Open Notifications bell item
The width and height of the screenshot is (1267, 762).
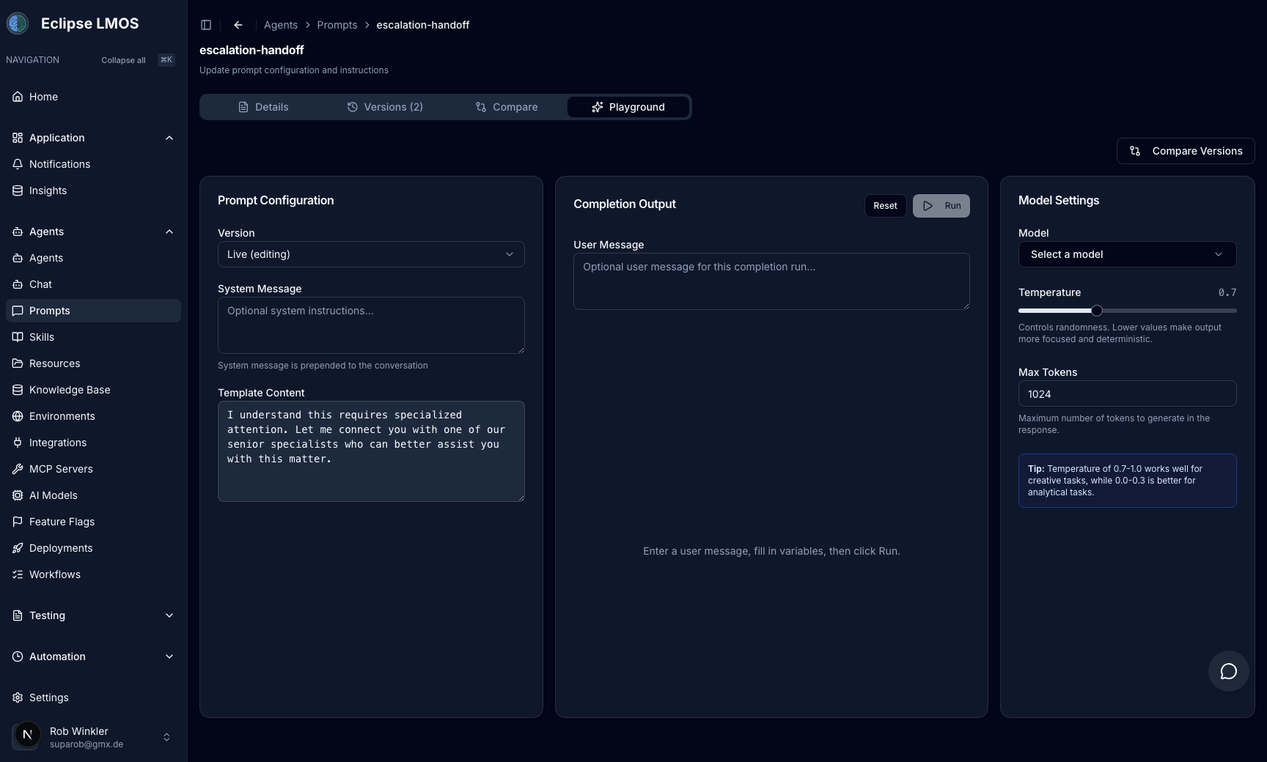[x=93, y=164]
